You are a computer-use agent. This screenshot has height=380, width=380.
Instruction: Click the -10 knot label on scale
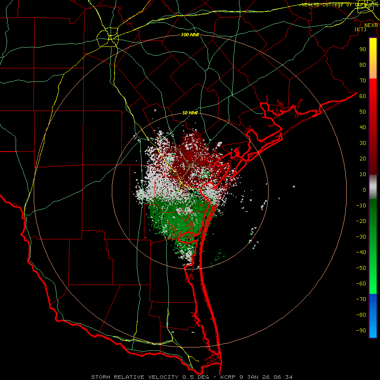pyautogui.click(x=361, y=206)
